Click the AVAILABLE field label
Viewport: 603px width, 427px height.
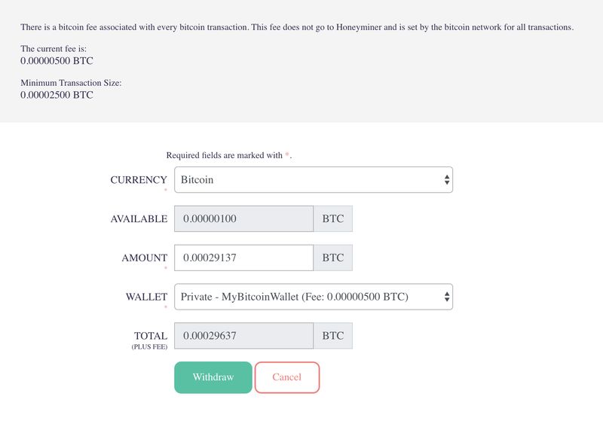tap(139, 219)
